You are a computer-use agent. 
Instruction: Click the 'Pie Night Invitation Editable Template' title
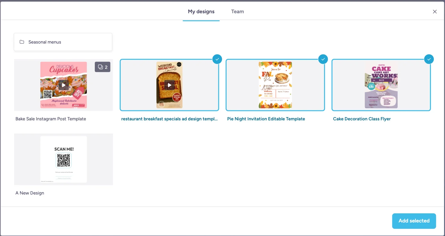coord(266,119)
